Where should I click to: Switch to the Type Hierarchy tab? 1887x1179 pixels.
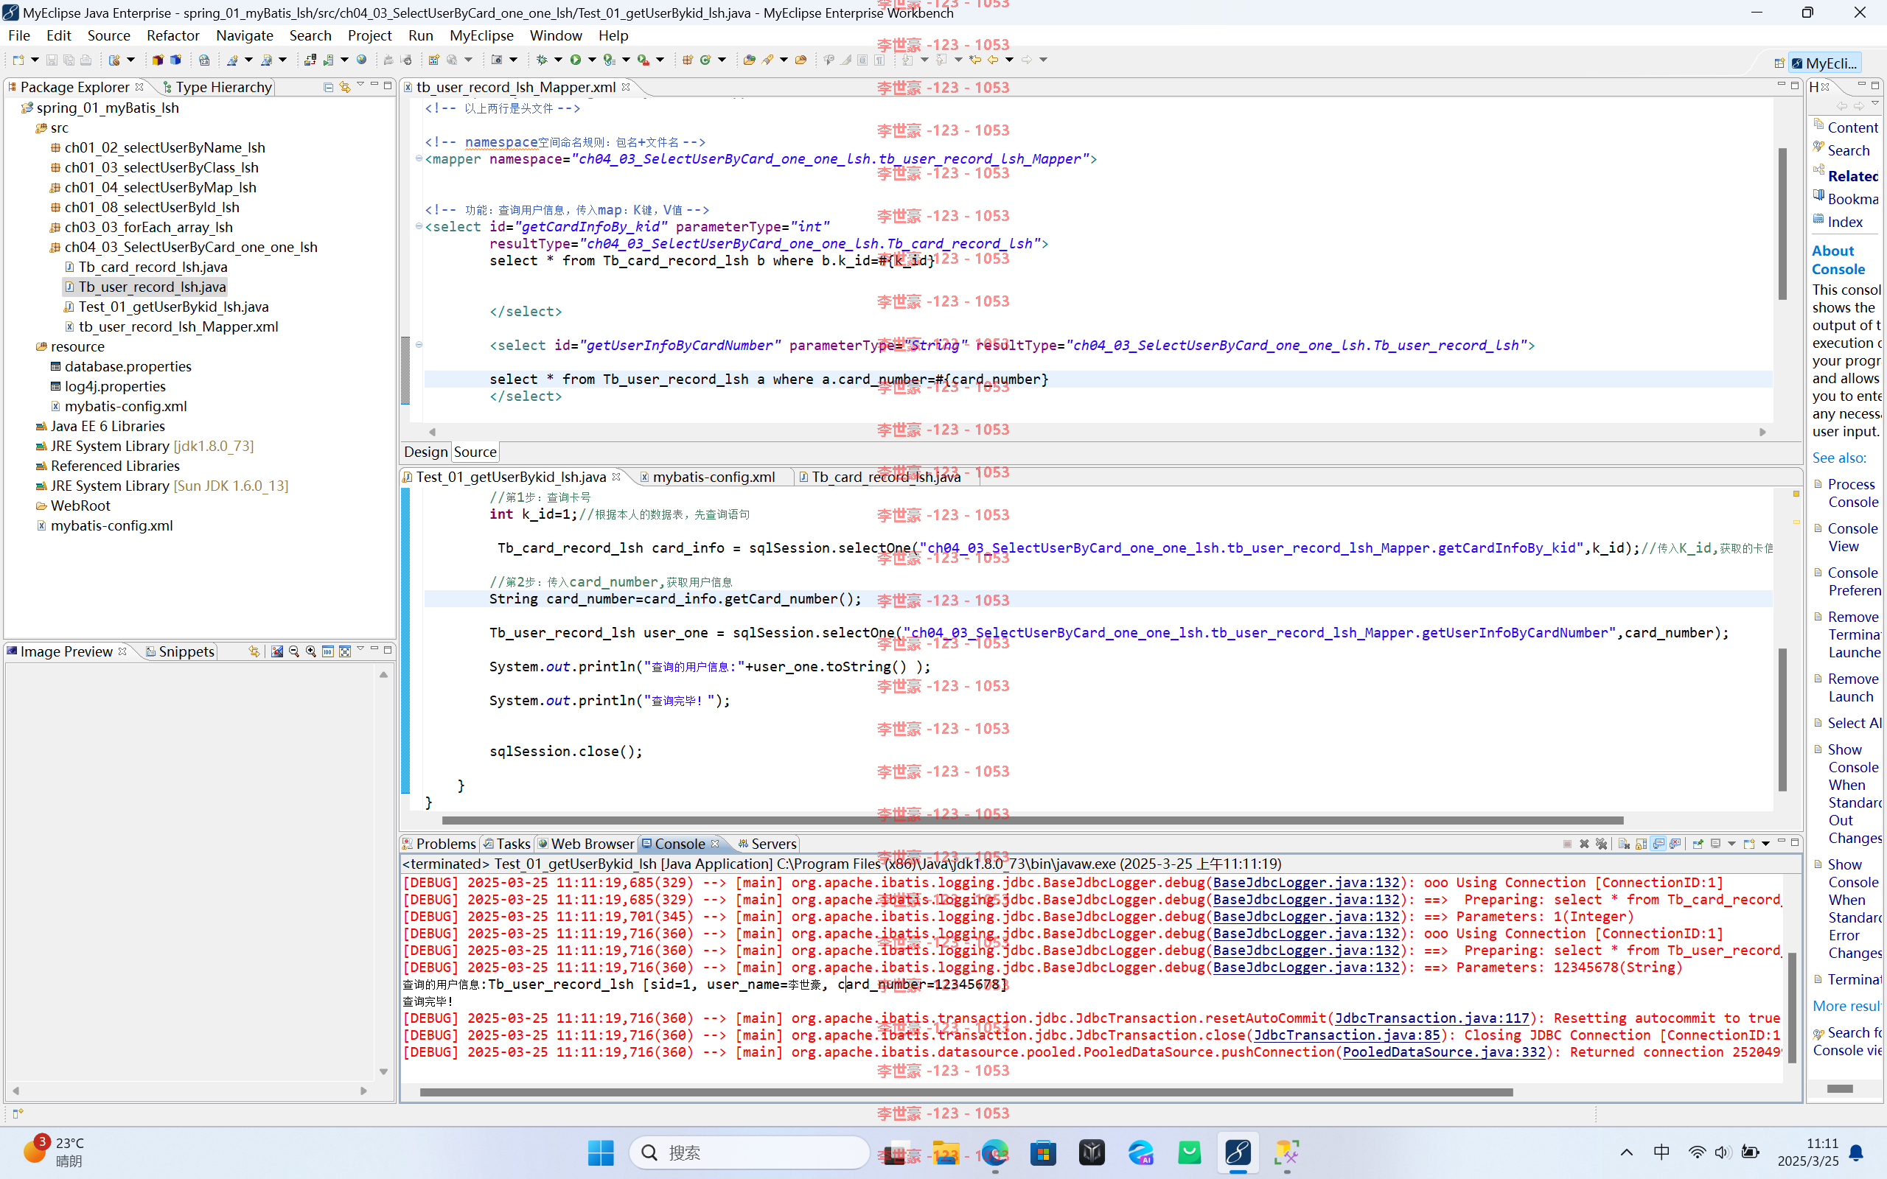(x=217, y=86)
